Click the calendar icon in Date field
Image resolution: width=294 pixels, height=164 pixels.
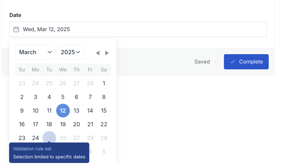click(16, 29)
